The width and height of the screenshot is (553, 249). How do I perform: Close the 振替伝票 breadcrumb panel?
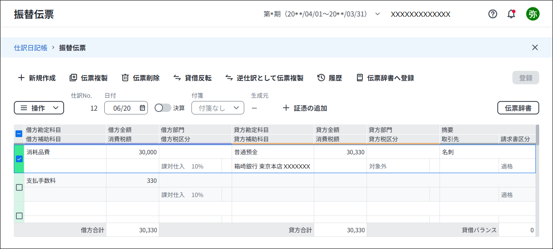pyautogui.click(x=535, y=47)
